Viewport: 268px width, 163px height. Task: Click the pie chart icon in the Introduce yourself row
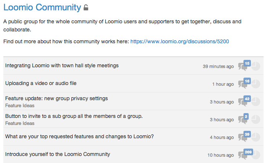click(256, 155)
